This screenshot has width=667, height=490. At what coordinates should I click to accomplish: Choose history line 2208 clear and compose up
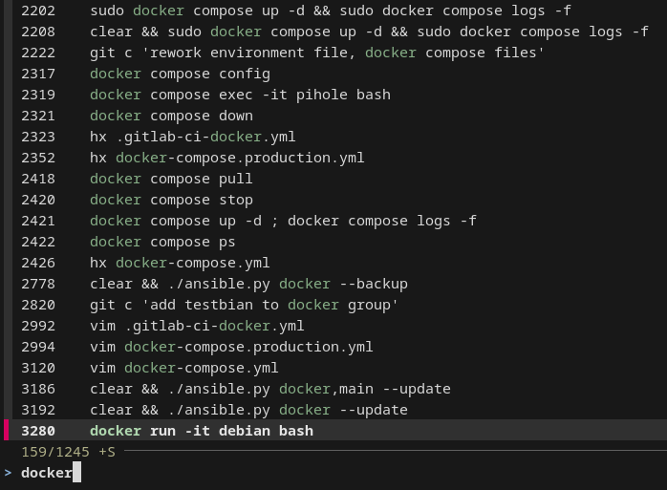coord(368,32)
